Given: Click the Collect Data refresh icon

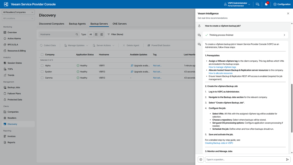Looking at the screenshot, I should (41, 45).
